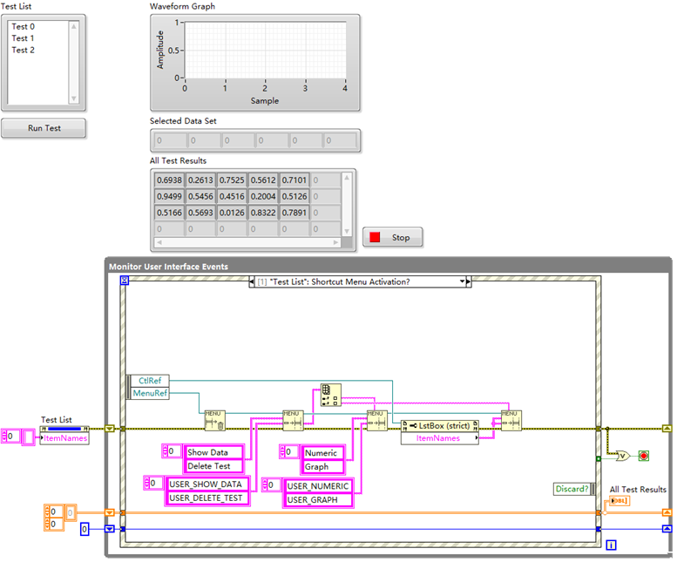Select table cell 0.5456
The width and height of the screenshot is (677, 562).
click(200, 196)
